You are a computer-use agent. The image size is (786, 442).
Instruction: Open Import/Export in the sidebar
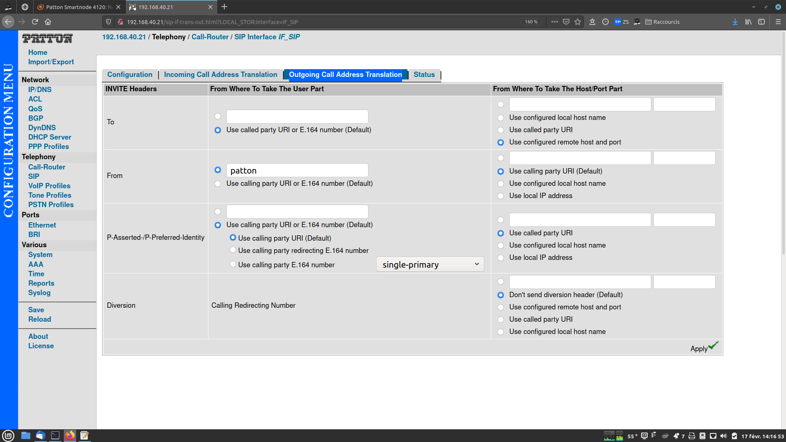coord(51,62)
